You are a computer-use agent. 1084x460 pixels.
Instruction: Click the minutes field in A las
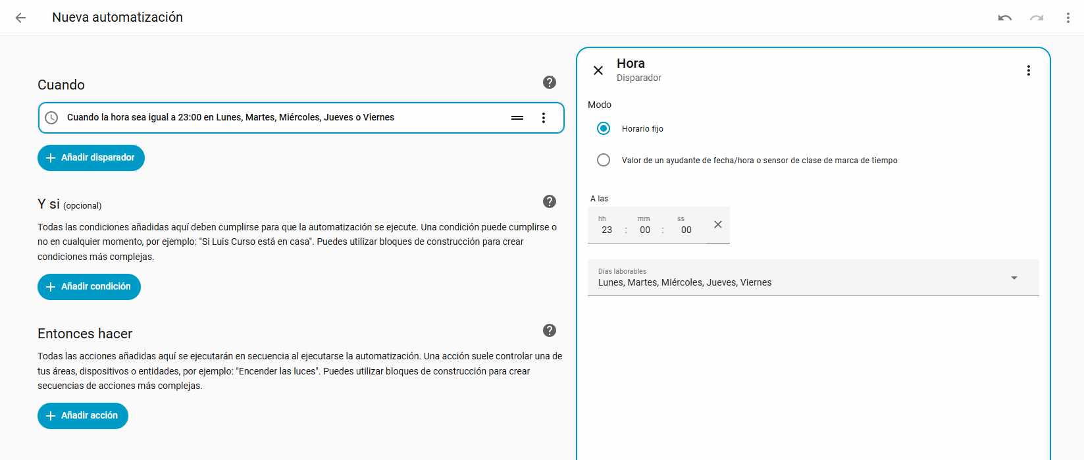point(645,230)
